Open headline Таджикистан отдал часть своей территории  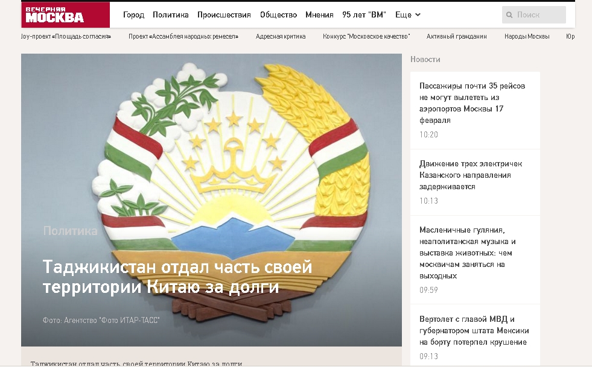(x=177, y=277)
